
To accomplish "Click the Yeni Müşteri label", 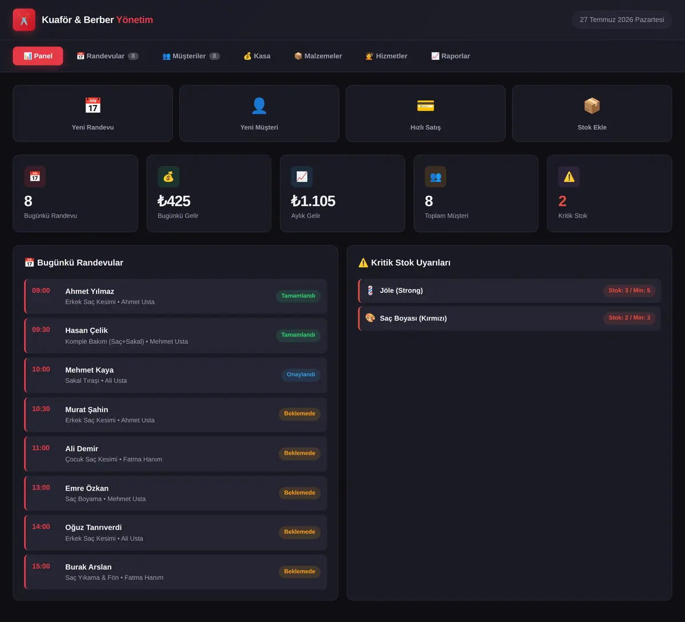I will click(x=259, y=127).
